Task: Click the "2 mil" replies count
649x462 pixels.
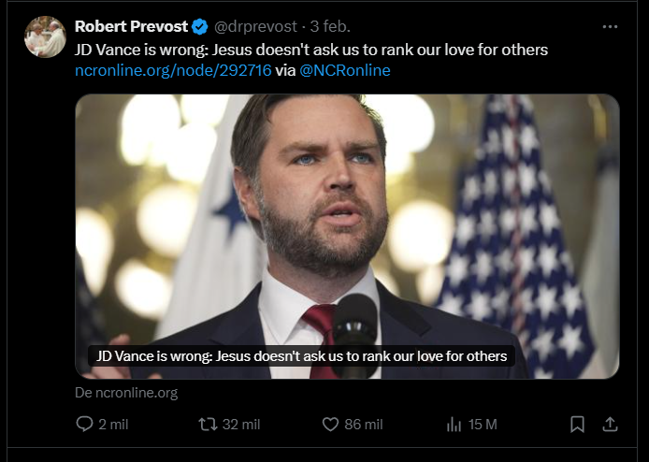Action: tap(112, 424)
